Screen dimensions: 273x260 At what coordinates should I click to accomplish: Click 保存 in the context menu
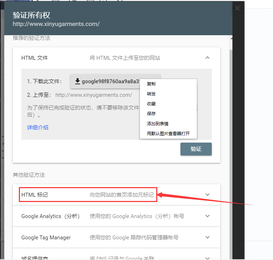click(151, 114)
